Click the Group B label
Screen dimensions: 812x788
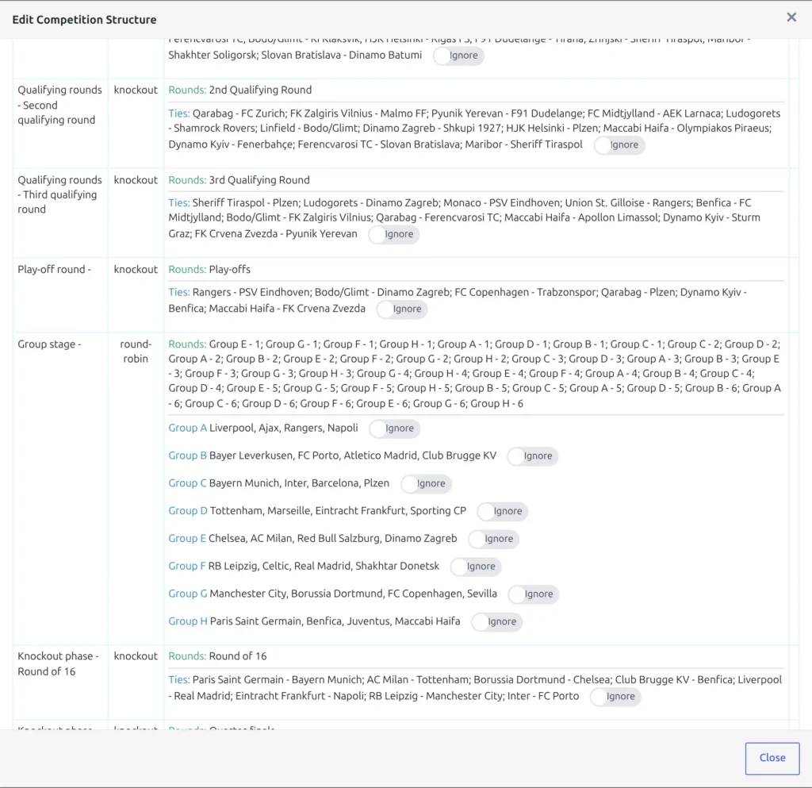187,456
